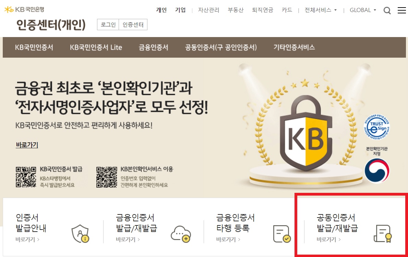Viewport: 408px width, 257px height.
Task: Click the TRUST eSign badge
Action: click(376, 127)
